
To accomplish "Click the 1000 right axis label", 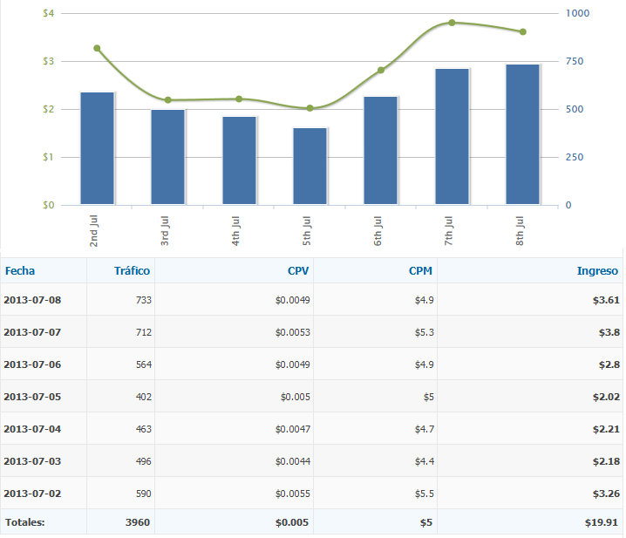I will tap(578, 13).
